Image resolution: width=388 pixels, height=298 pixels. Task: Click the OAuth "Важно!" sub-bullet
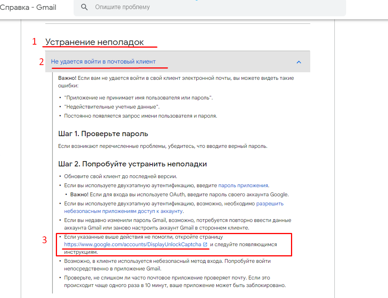(179, 194)
